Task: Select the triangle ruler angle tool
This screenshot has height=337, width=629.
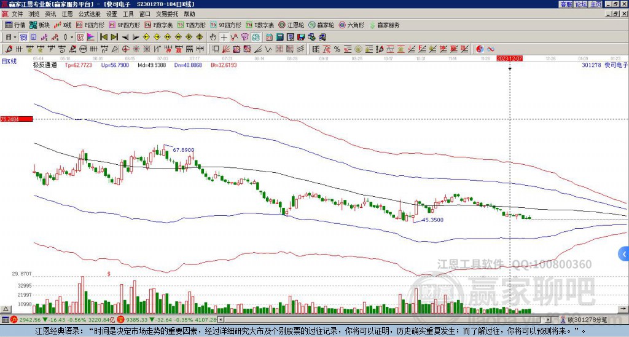Action: [x=115, y=49]
